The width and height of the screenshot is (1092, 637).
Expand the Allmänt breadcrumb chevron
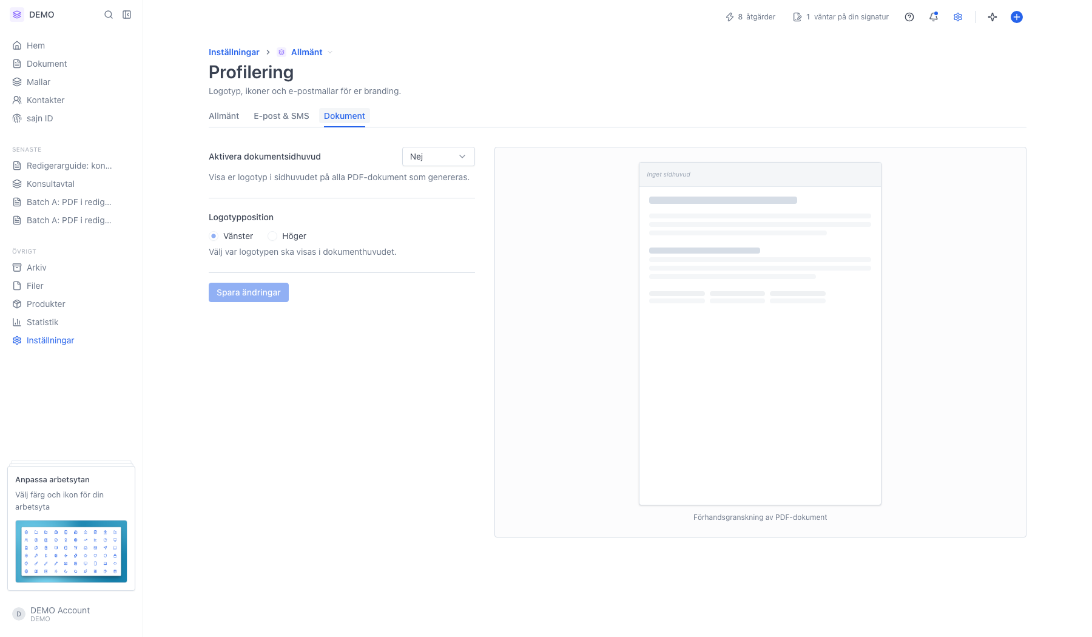330,52
